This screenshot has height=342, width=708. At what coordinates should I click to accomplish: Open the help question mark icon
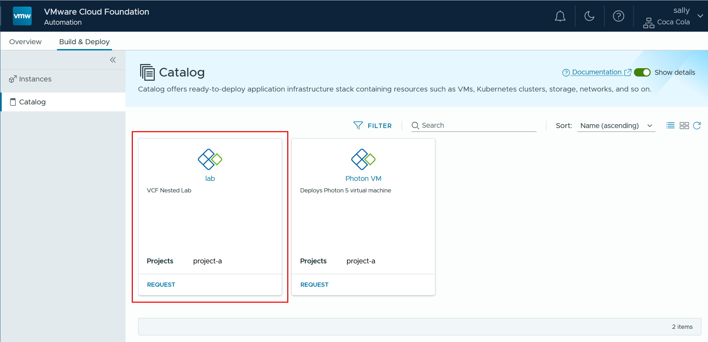point(619,16)
